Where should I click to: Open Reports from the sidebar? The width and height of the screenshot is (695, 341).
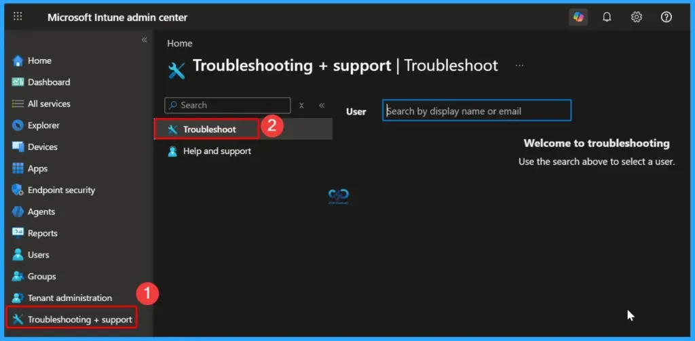43,233
